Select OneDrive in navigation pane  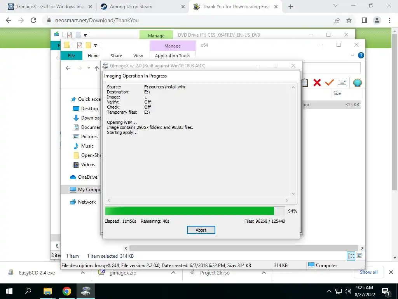pyautogui.click(x=84, y=177)
